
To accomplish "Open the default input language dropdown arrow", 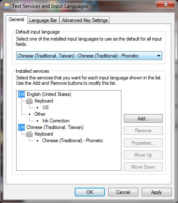I will [x=159, y=56].
